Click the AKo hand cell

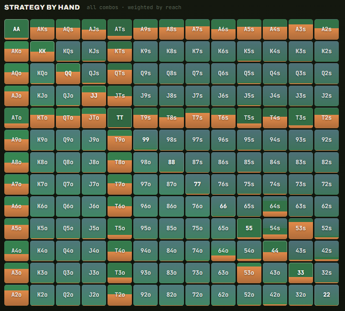17,51
